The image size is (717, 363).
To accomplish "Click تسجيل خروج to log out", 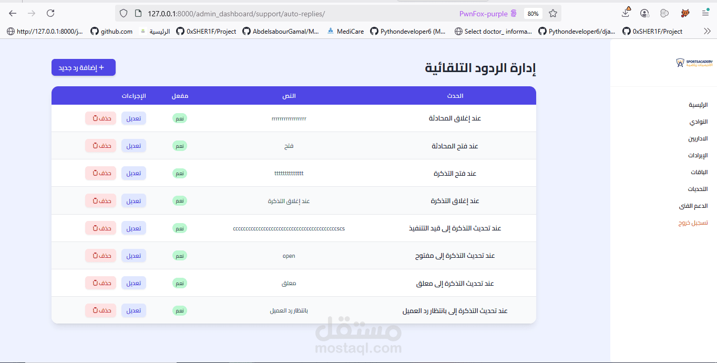I will coord(693,223).
